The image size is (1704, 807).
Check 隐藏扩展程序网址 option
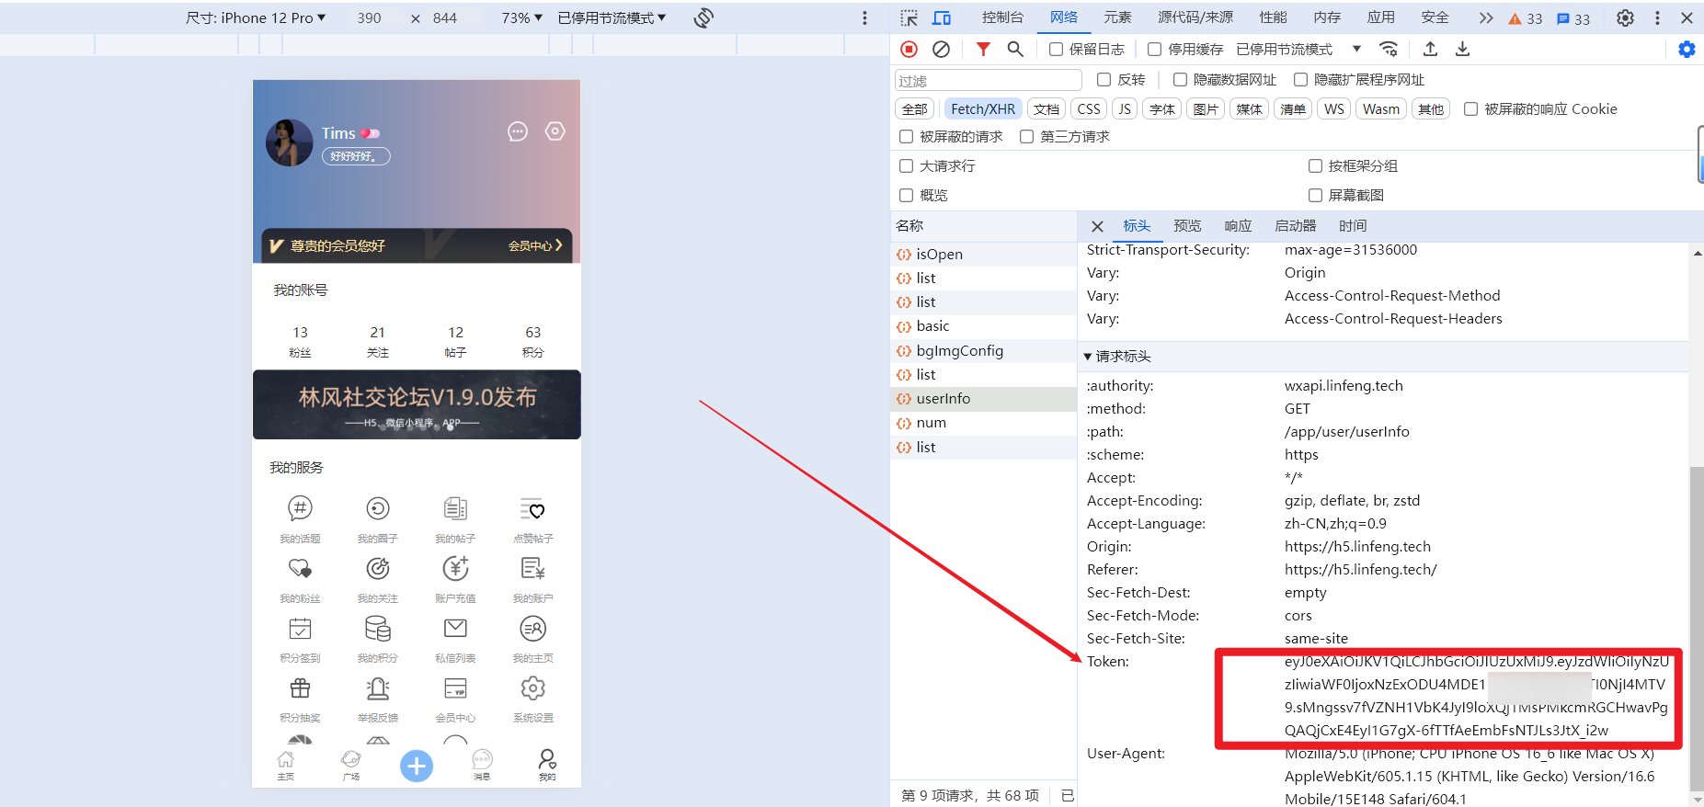(1300, 79)
